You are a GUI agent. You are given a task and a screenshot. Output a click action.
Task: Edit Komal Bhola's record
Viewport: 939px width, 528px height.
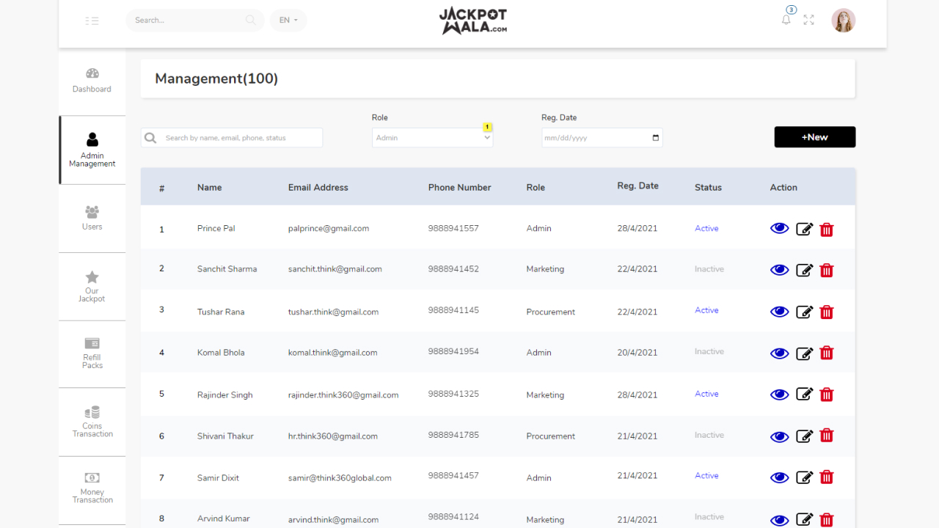tap(805, 353)
